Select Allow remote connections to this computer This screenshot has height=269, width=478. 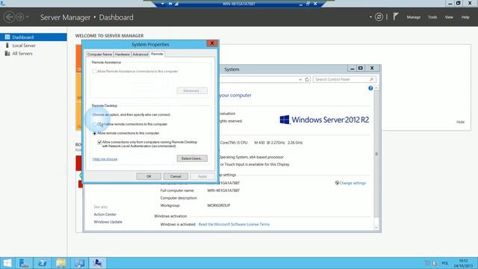(95, 133)
